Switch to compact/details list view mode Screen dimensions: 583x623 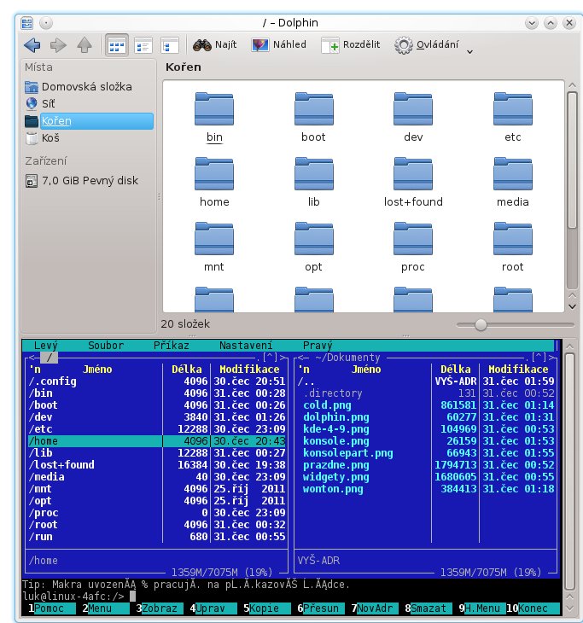pos(143,45)
